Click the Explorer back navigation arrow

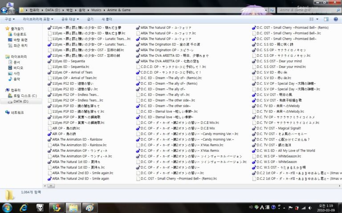(4, 10)
